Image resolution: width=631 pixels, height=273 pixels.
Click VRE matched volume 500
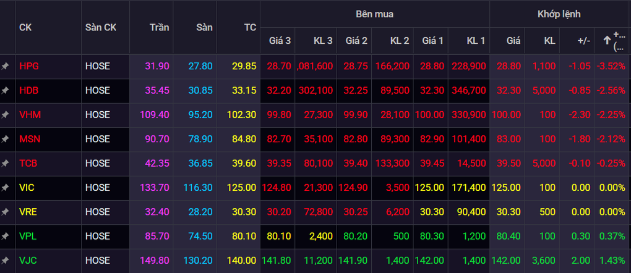click(x=548, y=212)
